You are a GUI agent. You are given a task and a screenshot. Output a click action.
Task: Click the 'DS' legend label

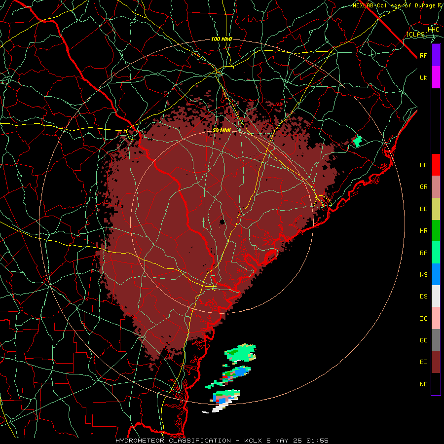pos(423,296)
